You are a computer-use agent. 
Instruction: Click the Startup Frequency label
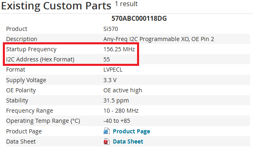[x=31, y=49]
